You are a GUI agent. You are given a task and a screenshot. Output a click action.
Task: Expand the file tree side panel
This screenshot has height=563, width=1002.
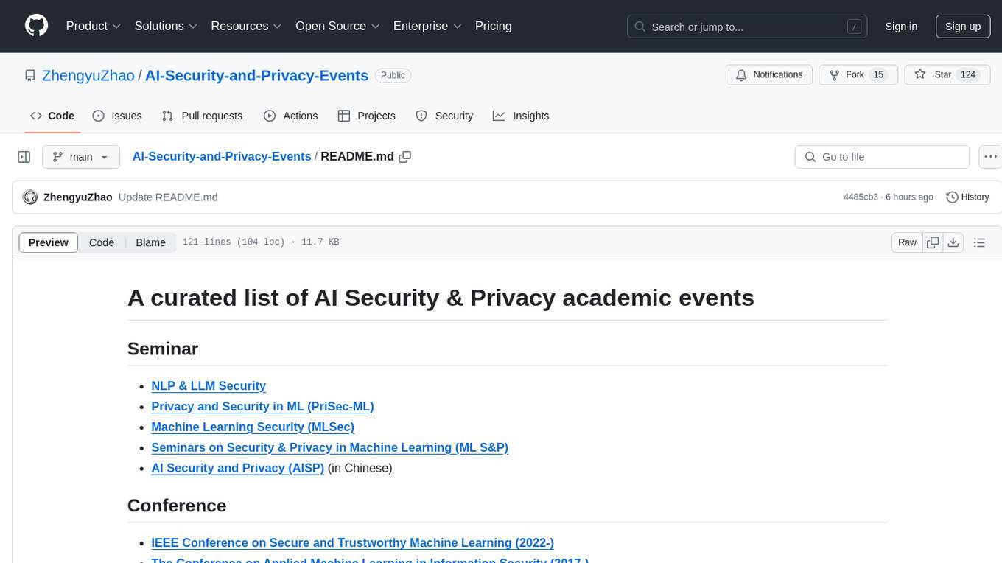[x=24, y=157]
